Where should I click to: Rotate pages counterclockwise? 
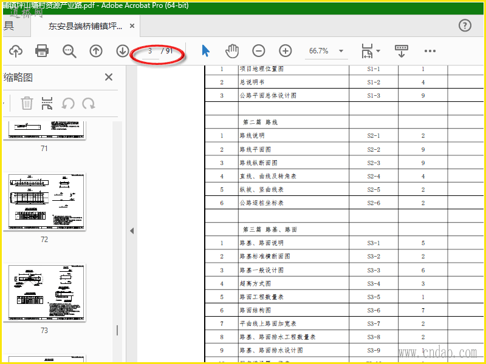68,103
